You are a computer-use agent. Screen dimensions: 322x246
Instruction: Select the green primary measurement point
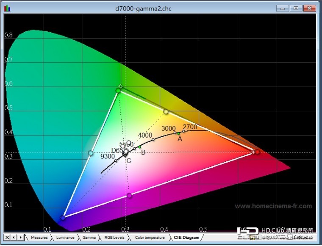click(x=118, y=90)
